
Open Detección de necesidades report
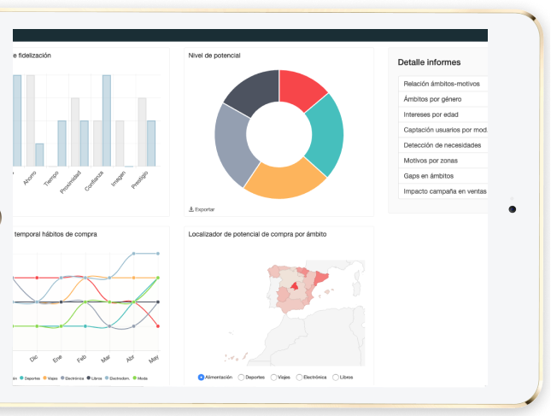point(442,145)
